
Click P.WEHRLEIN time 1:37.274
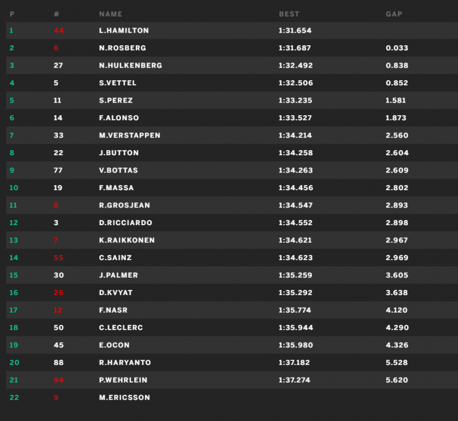[294, 380]
